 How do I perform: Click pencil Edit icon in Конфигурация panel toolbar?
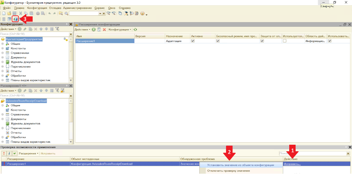click(x=25, y=29)
